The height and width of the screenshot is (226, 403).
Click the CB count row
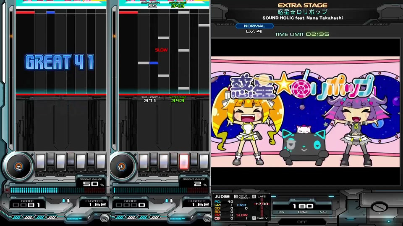(224, 218)
